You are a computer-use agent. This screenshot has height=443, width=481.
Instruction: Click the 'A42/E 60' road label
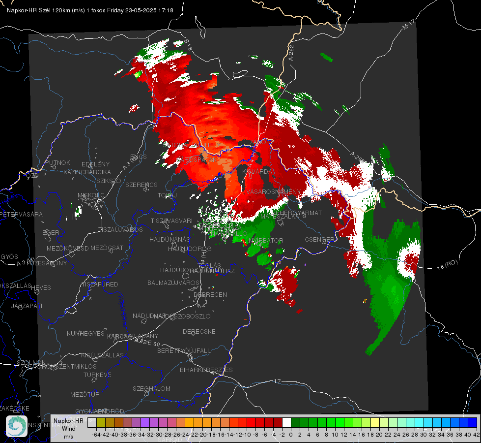tap(147, 342)
